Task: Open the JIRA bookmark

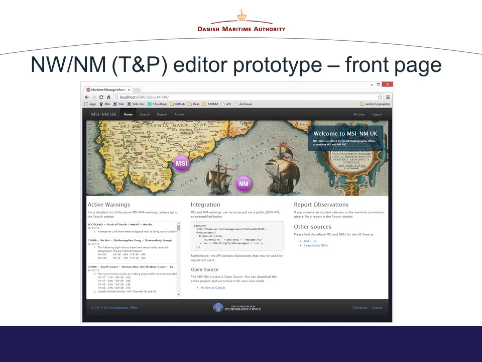Action: coord(104,104)
